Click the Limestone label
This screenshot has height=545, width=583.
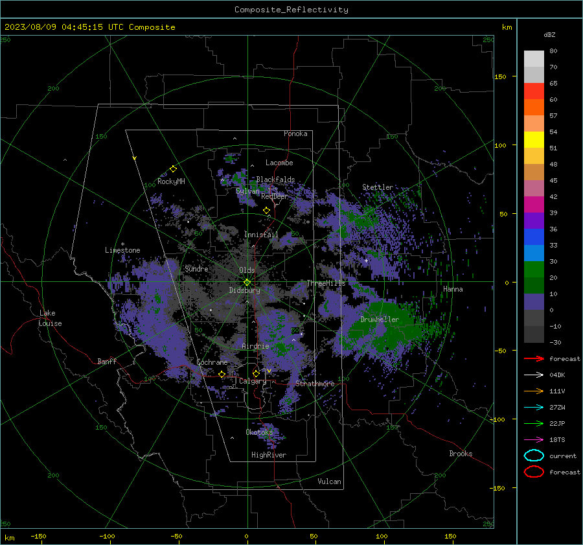[x=122, y=250]
